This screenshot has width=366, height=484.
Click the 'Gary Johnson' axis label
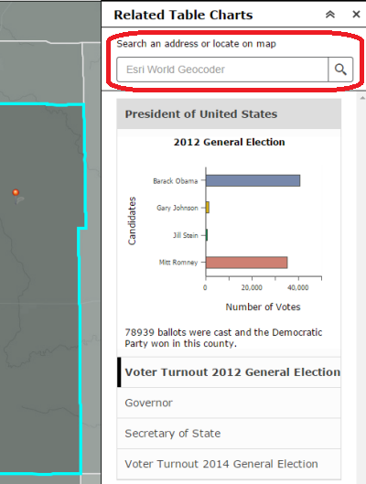click(x=178, y=208)
